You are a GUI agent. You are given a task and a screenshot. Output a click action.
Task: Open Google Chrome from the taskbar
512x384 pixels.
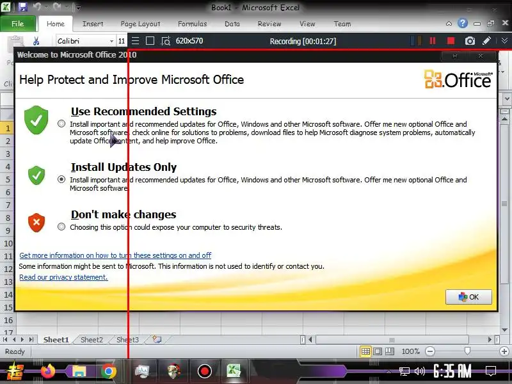[x=109, y=372]
